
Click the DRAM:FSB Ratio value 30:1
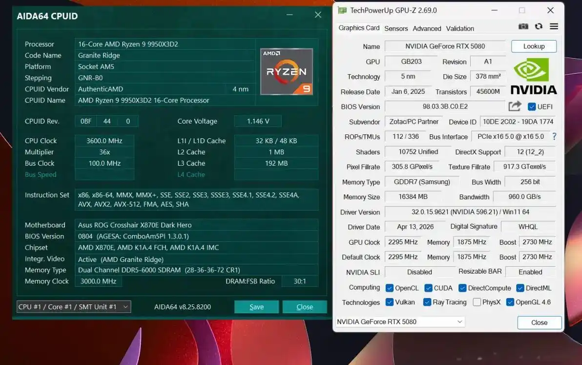pyautogui.click(x=299, y=281)
